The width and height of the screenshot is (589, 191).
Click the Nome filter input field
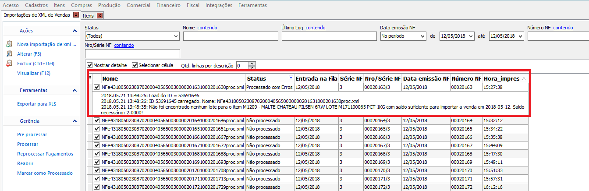[230, 36]
